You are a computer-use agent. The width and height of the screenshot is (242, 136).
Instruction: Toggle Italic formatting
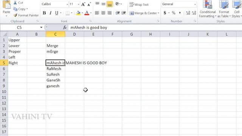tap(50, 13)
